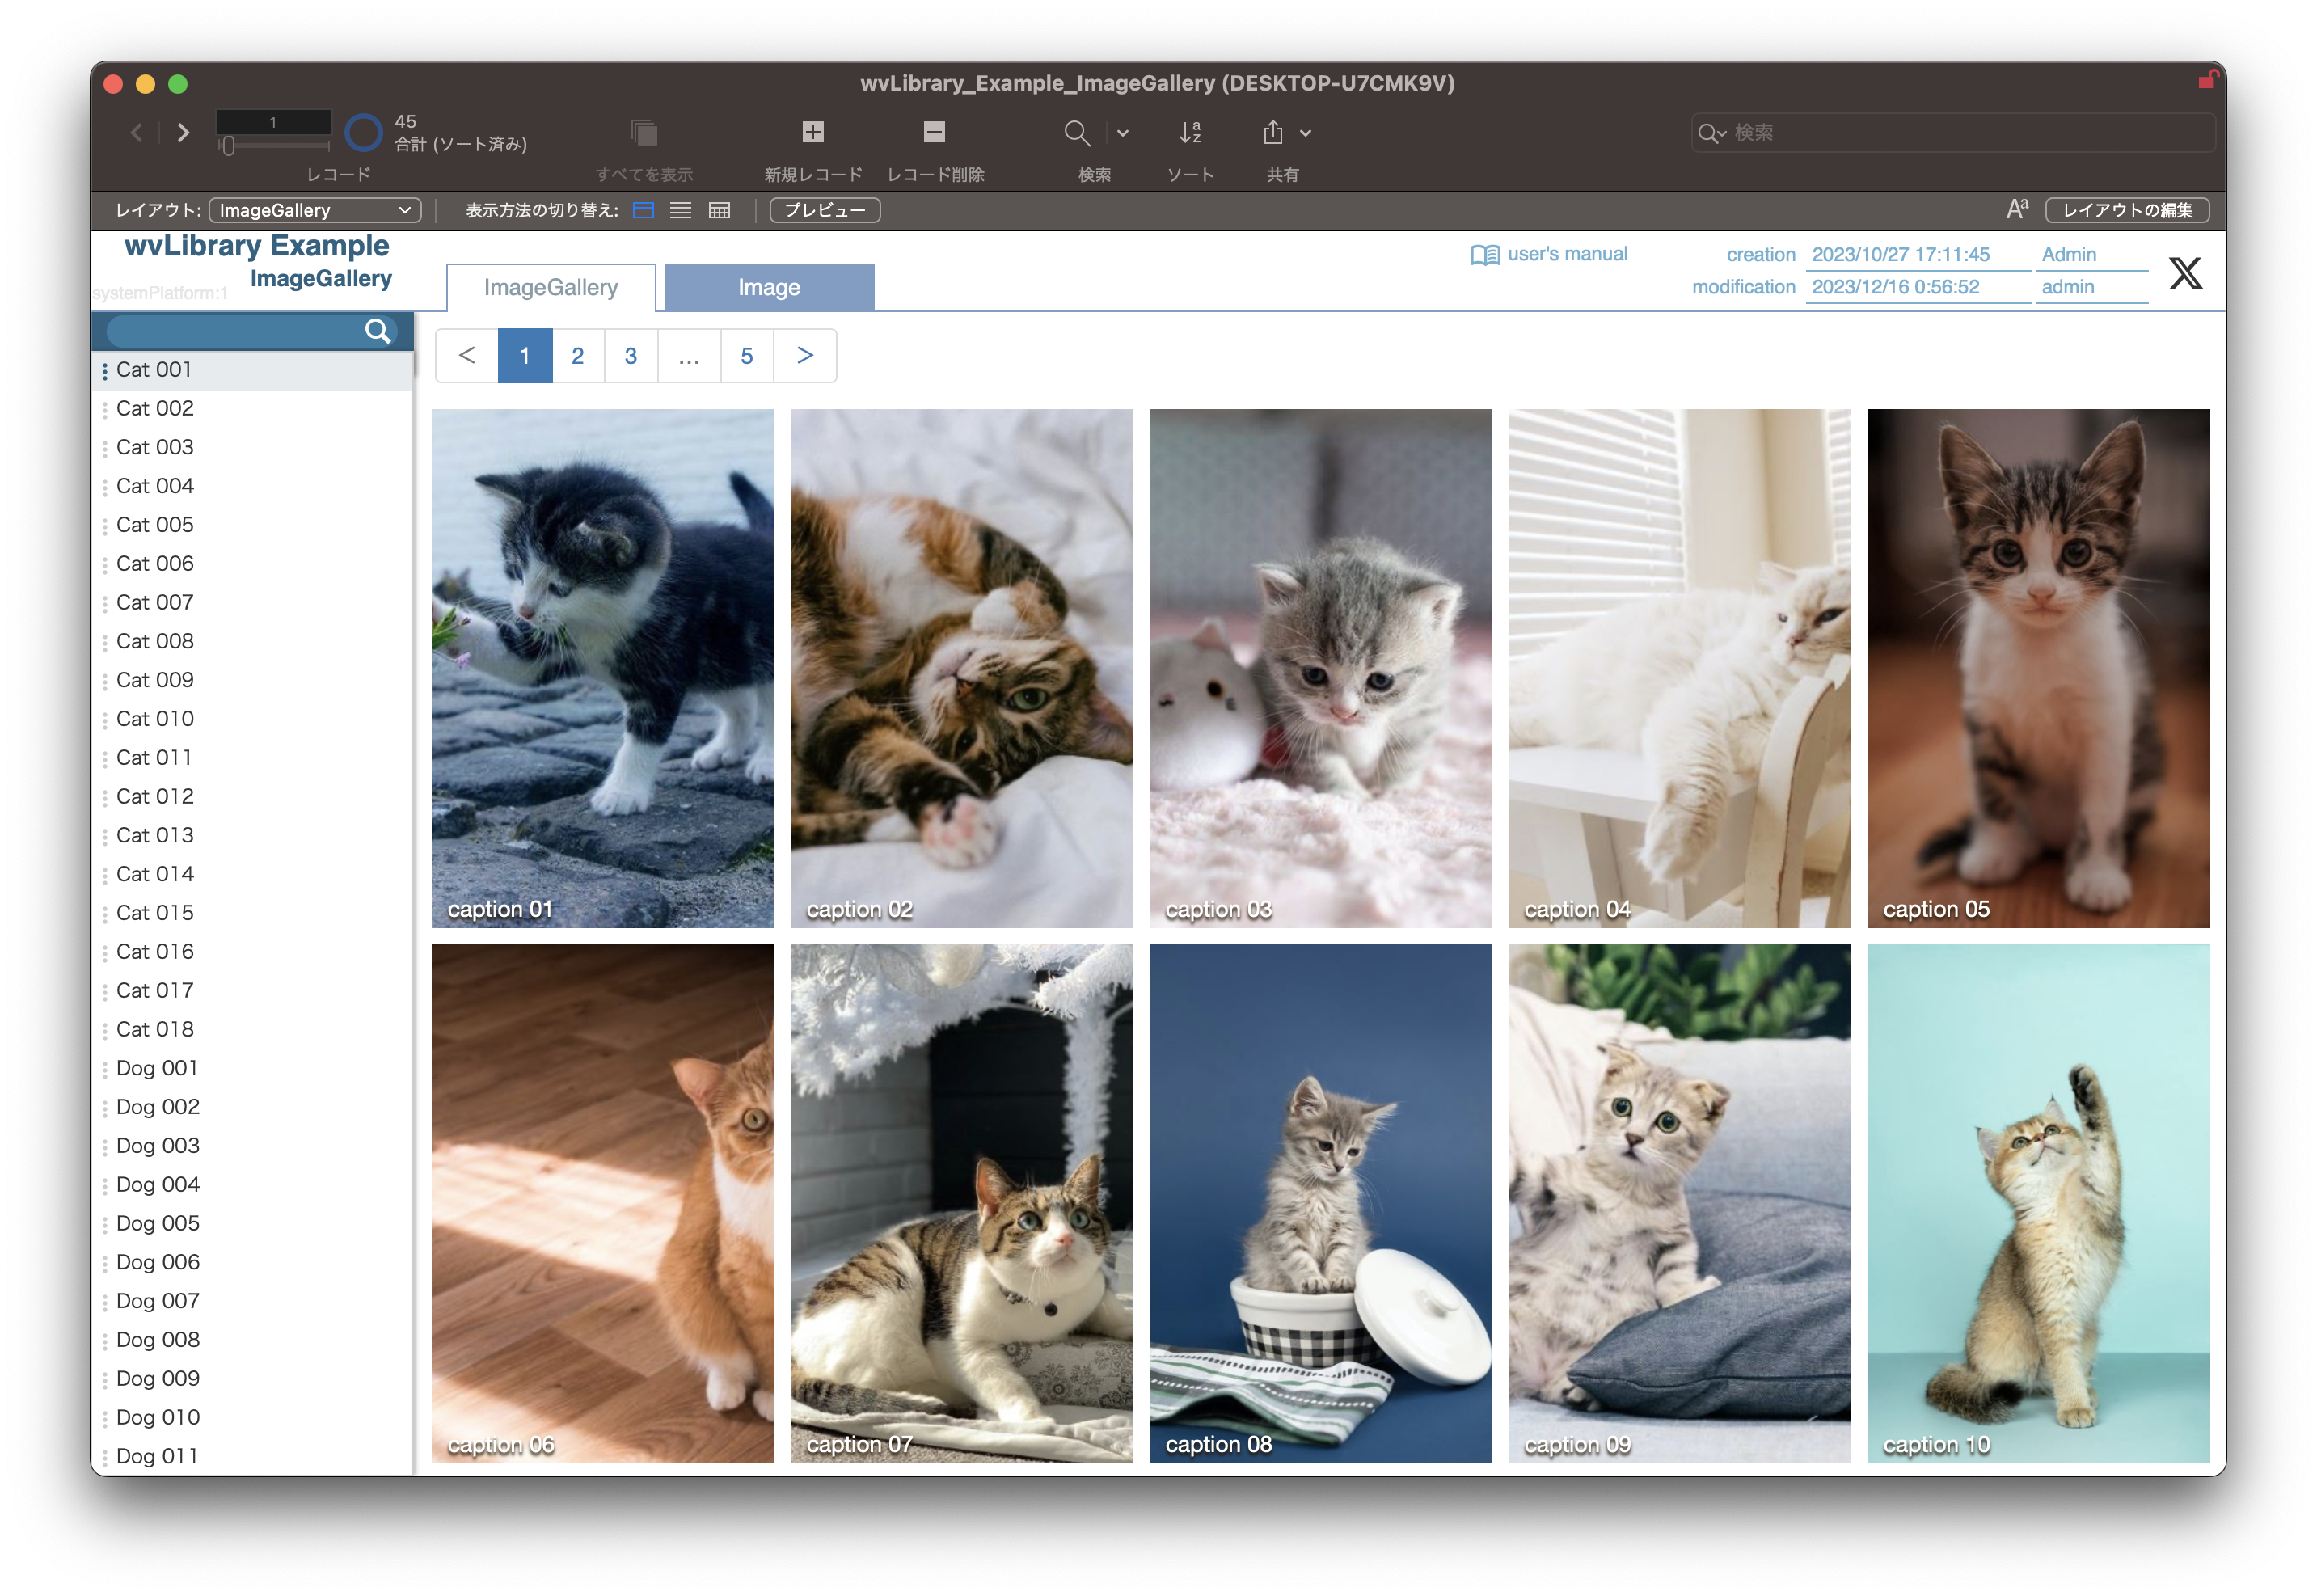The width and height of the screenshot is (2317, 1596).
Task: Click the Edit Layout button
Action: [2127, 210]
